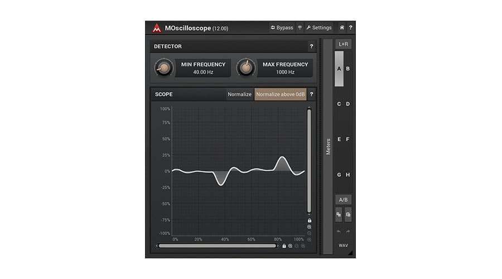Click the scope waveform display

pos(238,171)
